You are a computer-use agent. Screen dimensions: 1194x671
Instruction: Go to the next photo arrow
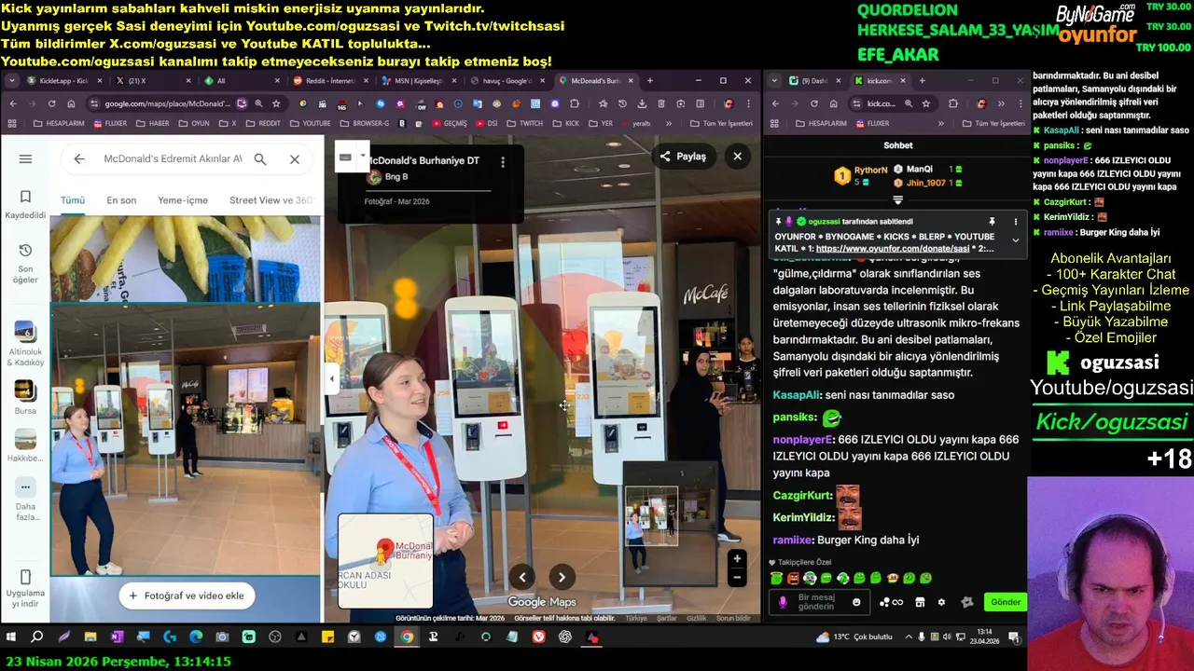[x=562, y=577]
